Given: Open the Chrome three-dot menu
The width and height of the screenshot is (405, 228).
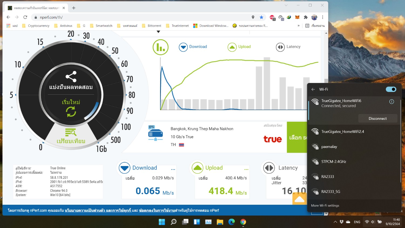Looking at the screenshot, I should coord(322,17).
